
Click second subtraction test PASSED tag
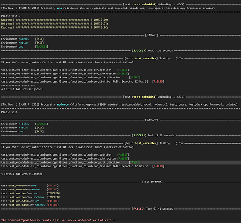click(x=123, y=159)
